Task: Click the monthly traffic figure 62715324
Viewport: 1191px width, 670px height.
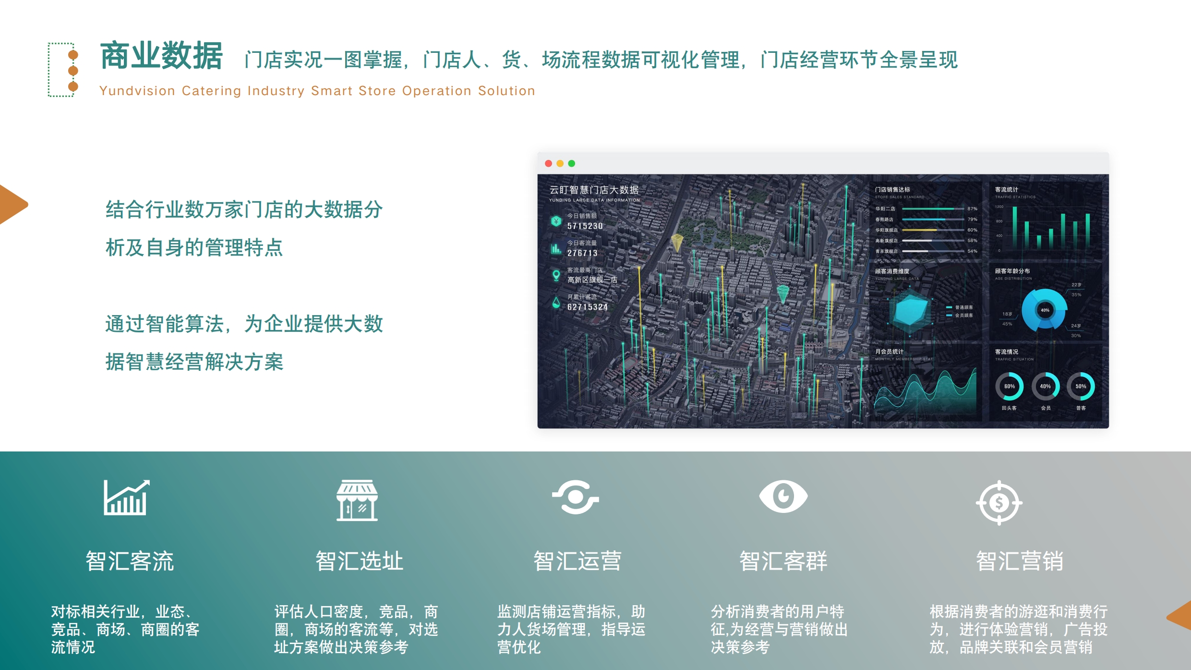Action: [x=588, y=307]
